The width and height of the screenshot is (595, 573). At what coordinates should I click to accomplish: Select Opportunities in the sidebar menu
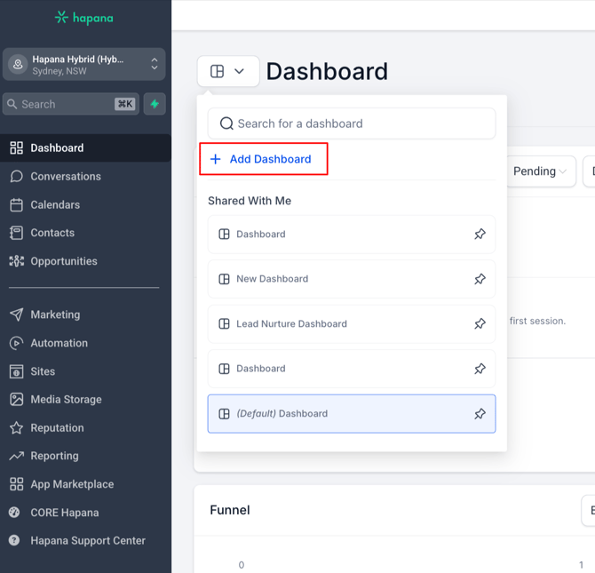point(64,261)
